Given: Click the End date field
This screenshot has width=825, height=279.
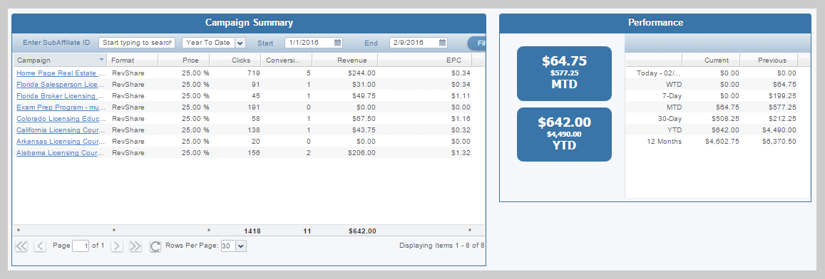Looking at the screenshot, I should pyautogui.click(x=414, y=43).
